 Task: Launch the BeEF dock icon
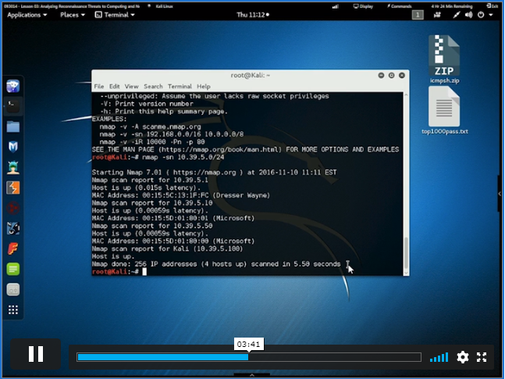tap(13, 228)
